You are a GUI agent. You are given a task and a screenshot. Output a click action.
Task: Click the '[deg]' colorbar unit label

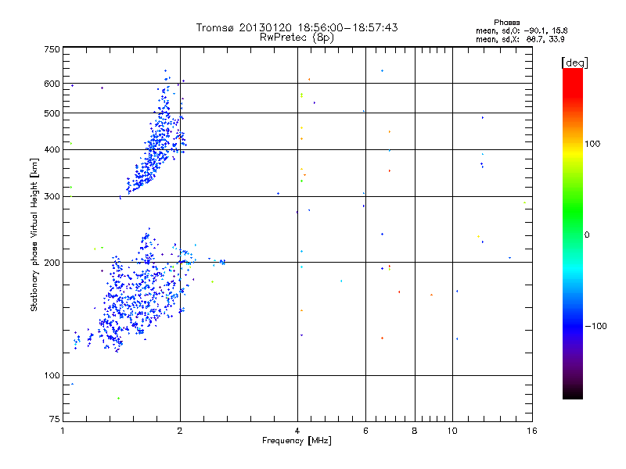pyautogui.click(x=574, y=63)
